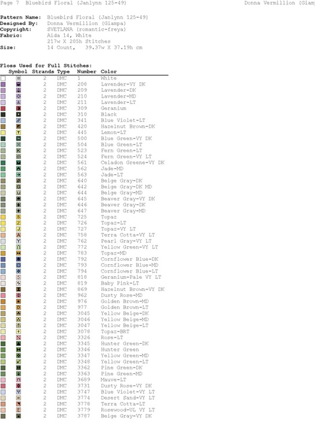Image resolution: width=315 pixels, height=446 pixels.
Task: Click the blue swatch for Cornflower Blue-LT 794
Action: click(3, 271)
